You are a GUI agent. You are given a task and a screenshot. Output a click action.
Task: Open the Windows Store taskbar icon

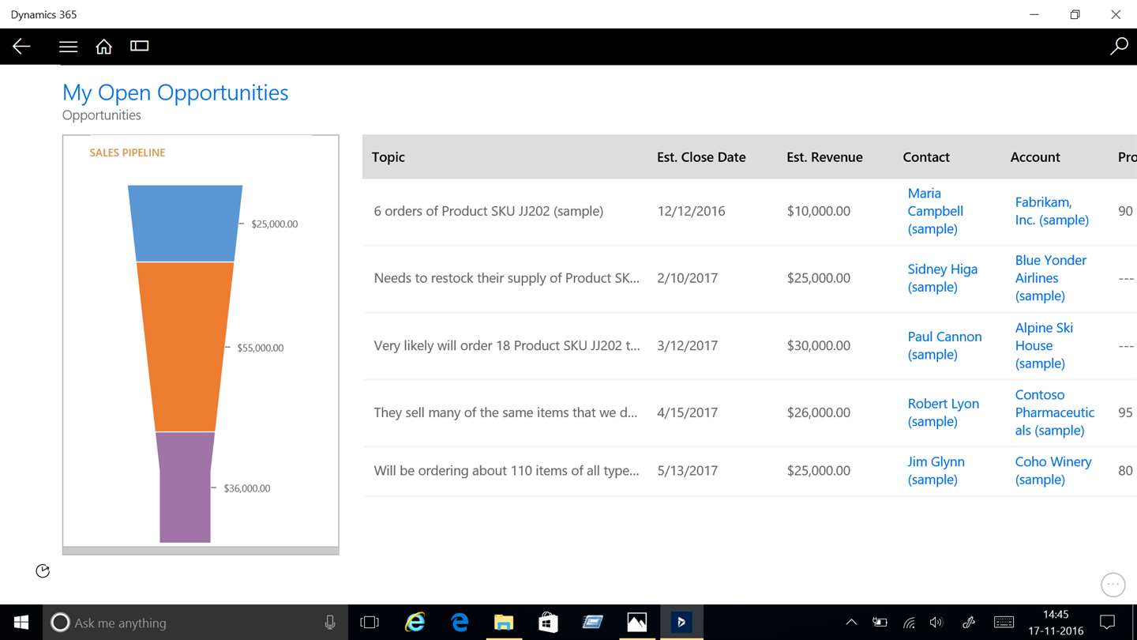[548, 623]
